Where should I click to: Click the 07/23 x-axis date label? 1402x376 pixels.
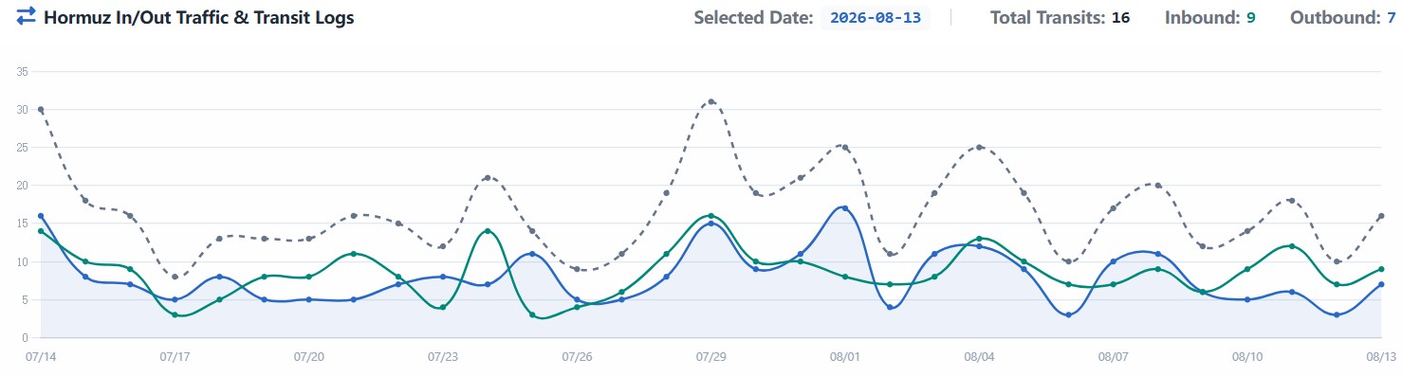(x=443, y=357)
